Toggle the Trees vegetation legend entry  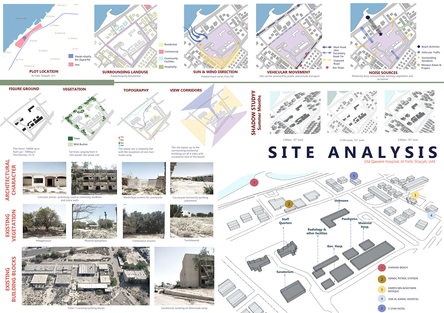pyautogui.click(x=70, y=138)
